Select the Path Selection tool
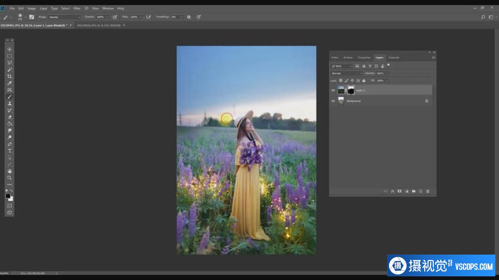Image resolution: width=499 pixels, height=280 pixels. click(10, 158)
